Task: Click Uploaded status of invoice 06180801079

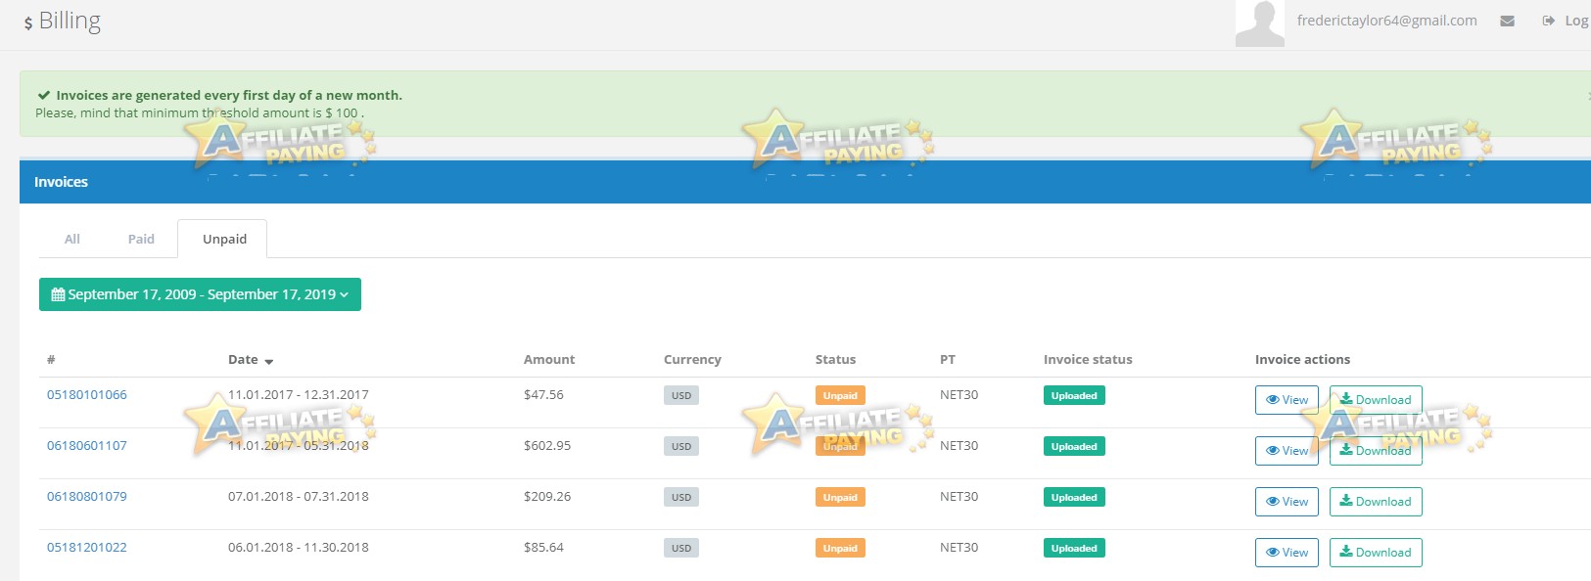Action: click(x=1074, y=498)
